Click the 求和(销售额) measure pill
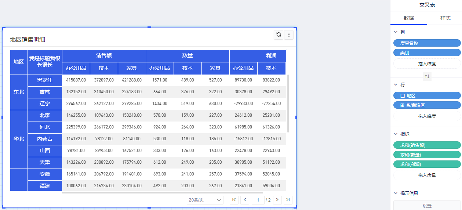The width and height of the screenshot is (462, 210). [427, 145]
